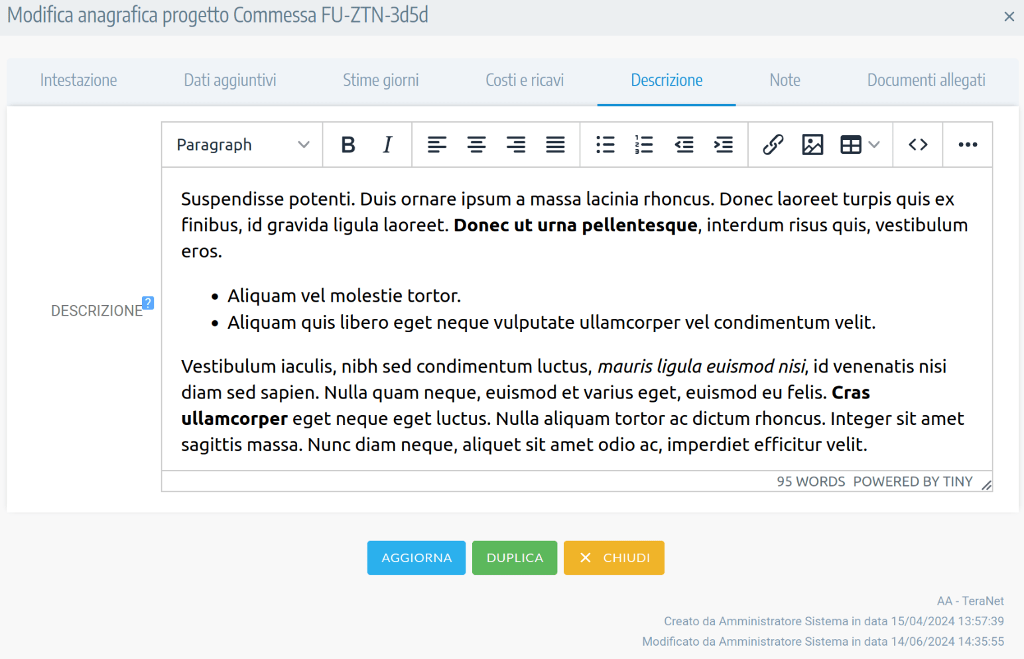Justify the paragraph text
This screenshot has width=1024, height=659.
[x=555, y=145]
